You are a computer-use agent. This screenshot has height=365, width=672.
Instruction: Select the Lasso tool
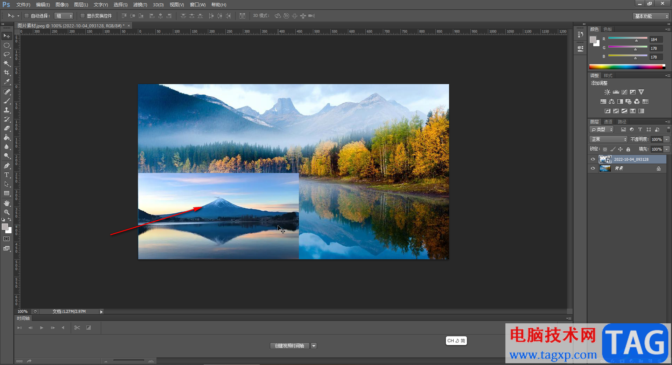tap(7, 54)
